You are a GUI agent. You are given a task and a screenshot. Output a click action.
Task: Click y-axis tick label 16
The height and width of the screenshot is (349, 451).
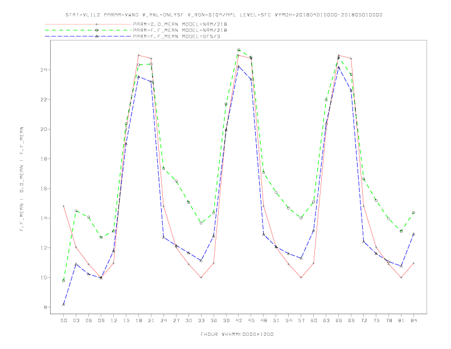tap(44, 189)
